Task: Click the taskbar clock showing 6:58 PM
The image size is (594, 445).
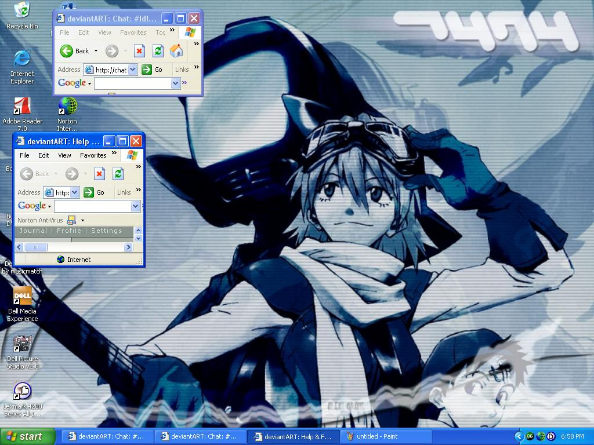Action: (573, 436)
